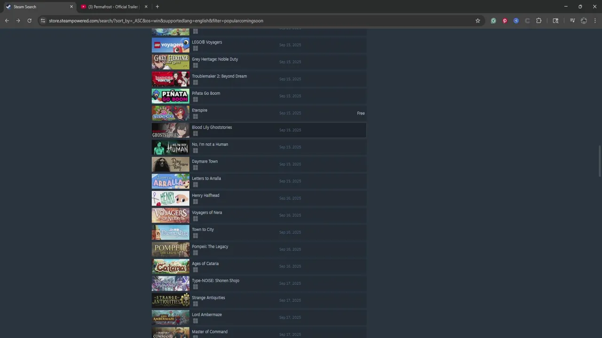The width and height of the screenshot is (602, 338).
Task: View site information icon in address bar
Action: coord(43,21)
